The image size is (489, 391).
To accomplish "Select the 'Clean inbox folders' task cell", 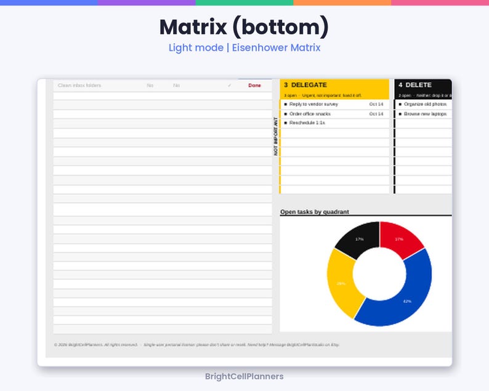I will coord(79,86).
